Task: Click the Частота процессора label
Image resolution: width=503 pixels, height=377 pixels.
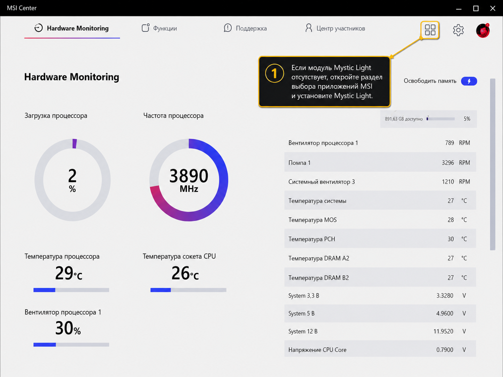Action: click(x=173, y=116)
